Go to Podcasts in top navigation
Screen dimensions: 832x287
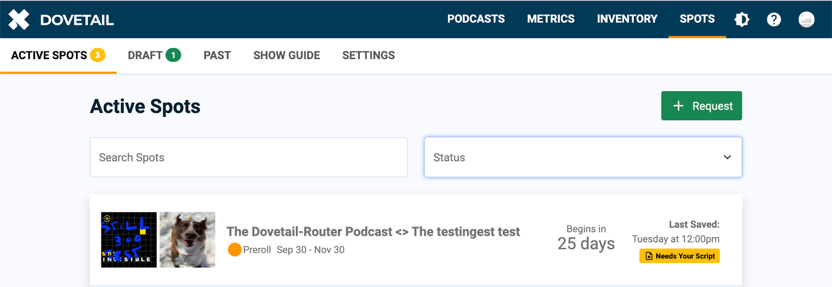(x=476, y=19)
